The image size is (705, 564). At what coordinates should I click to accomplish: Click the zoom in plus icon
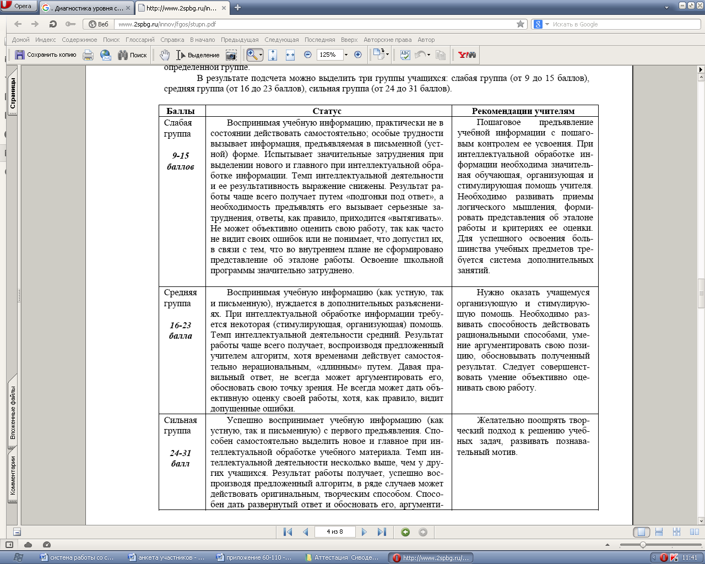[x=358, y=55]
